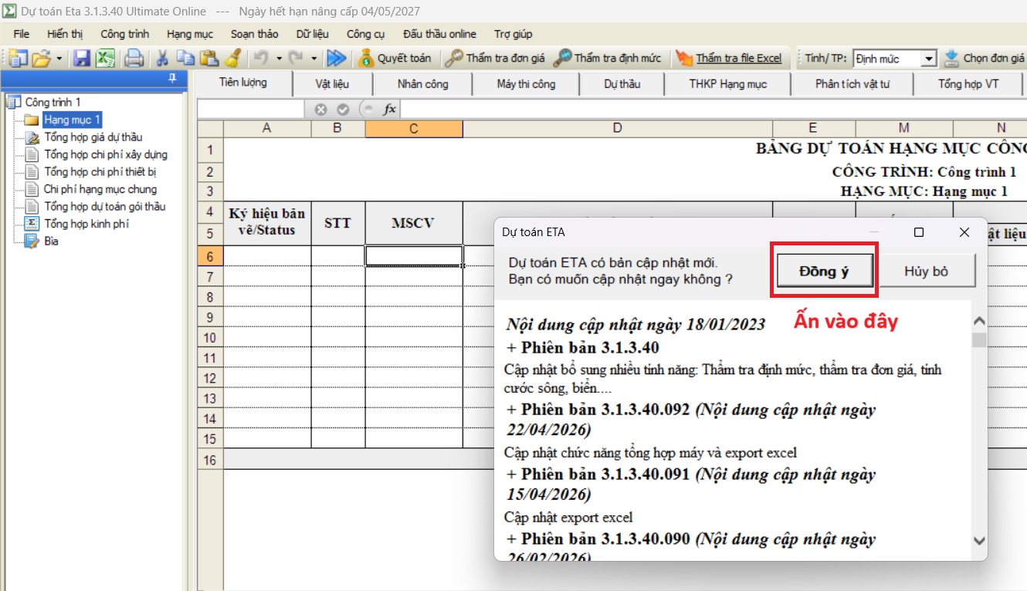The height and width of the screenshot is (591, 1027).
Task: Open the Đấu thầu online menu
Action: [440, 34]
